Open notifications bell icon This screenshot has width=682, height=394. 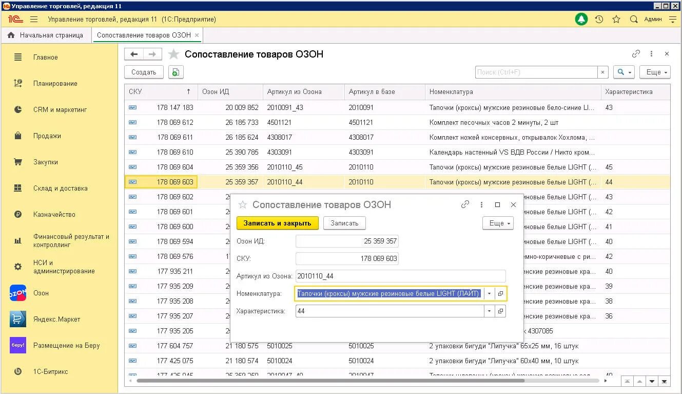pos(581,19)
